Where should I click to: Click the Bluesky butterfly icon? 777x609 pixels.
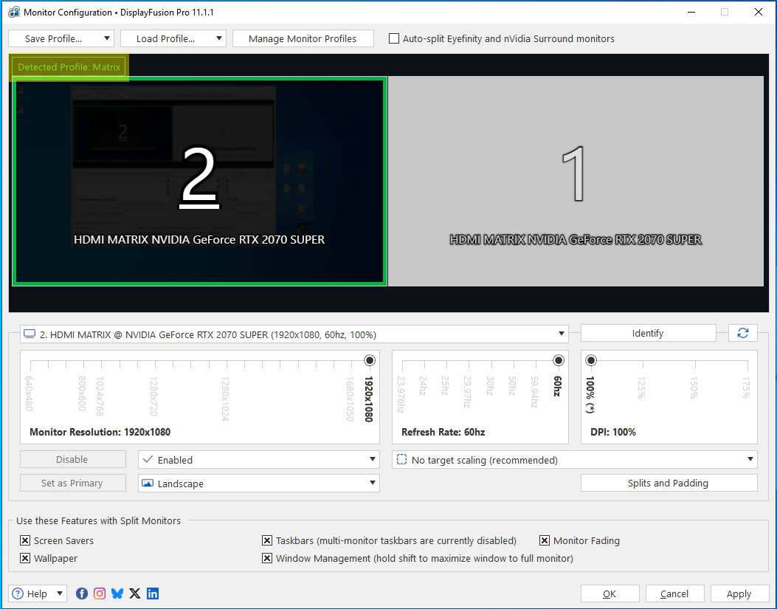(117, 593)
